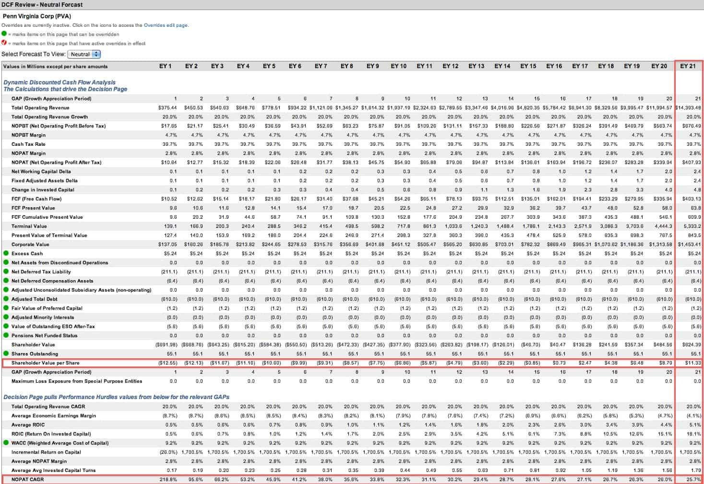704x484 pixels.
Task: Open override for Fair Value of Preferred Capital
Action: (x=6, y=308)
